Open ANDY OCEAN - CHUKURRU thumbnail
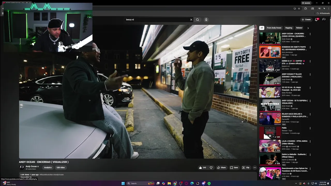331x186 pixels. click(270, 38)
